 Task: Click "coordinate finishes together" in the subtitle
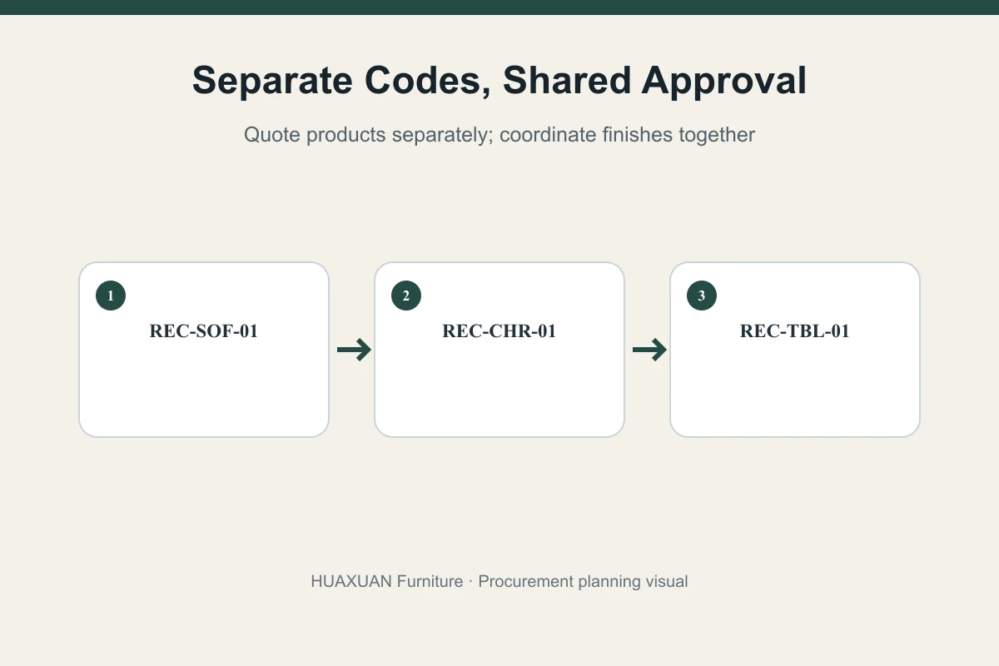627,135
